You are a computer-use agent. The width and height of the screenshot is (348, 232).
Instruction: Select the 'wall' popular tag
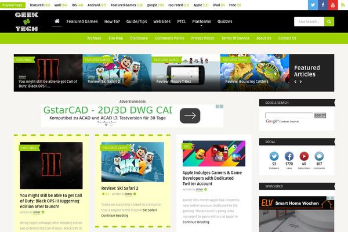pos(60,5)
